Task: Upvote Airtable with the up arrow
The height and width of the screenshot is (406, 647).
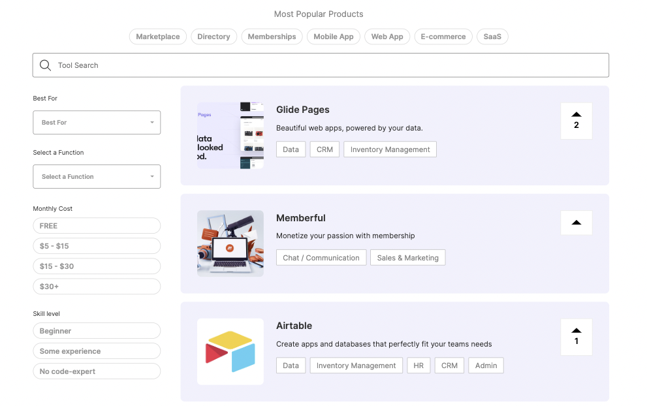Action: click(576, 330)
